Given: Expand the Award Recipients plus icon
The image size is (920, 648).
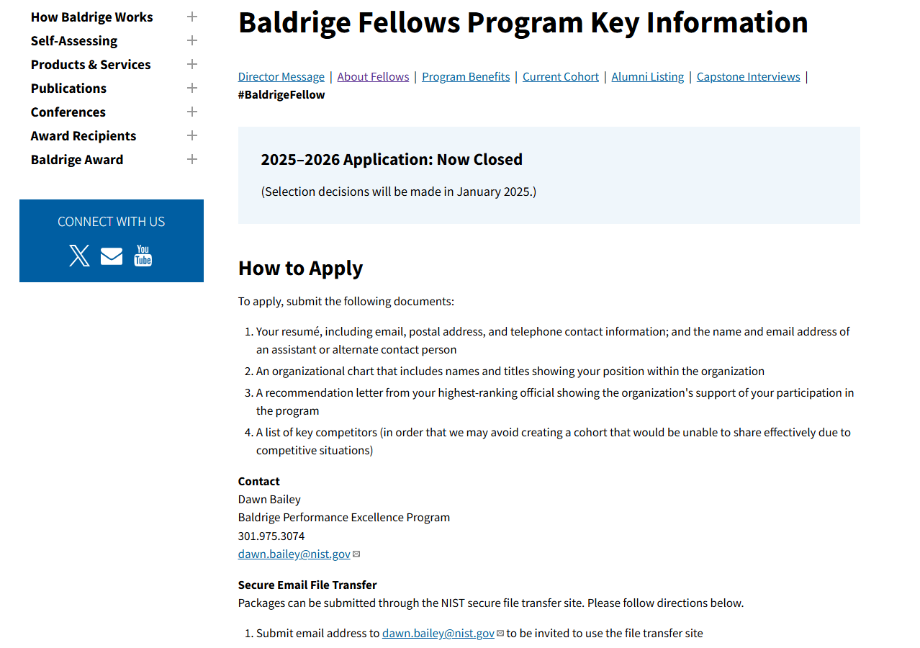Looking at the screenshot, I should click(192, 135).
